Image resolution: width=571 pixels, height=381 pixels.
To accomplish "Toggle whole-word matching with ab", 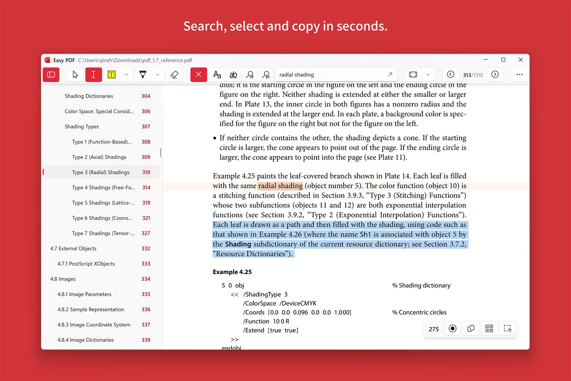I will [233, 74].
